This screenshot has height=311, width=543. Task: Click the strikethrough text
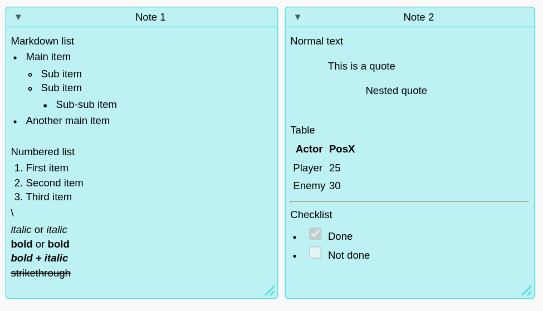coord(41,273)
